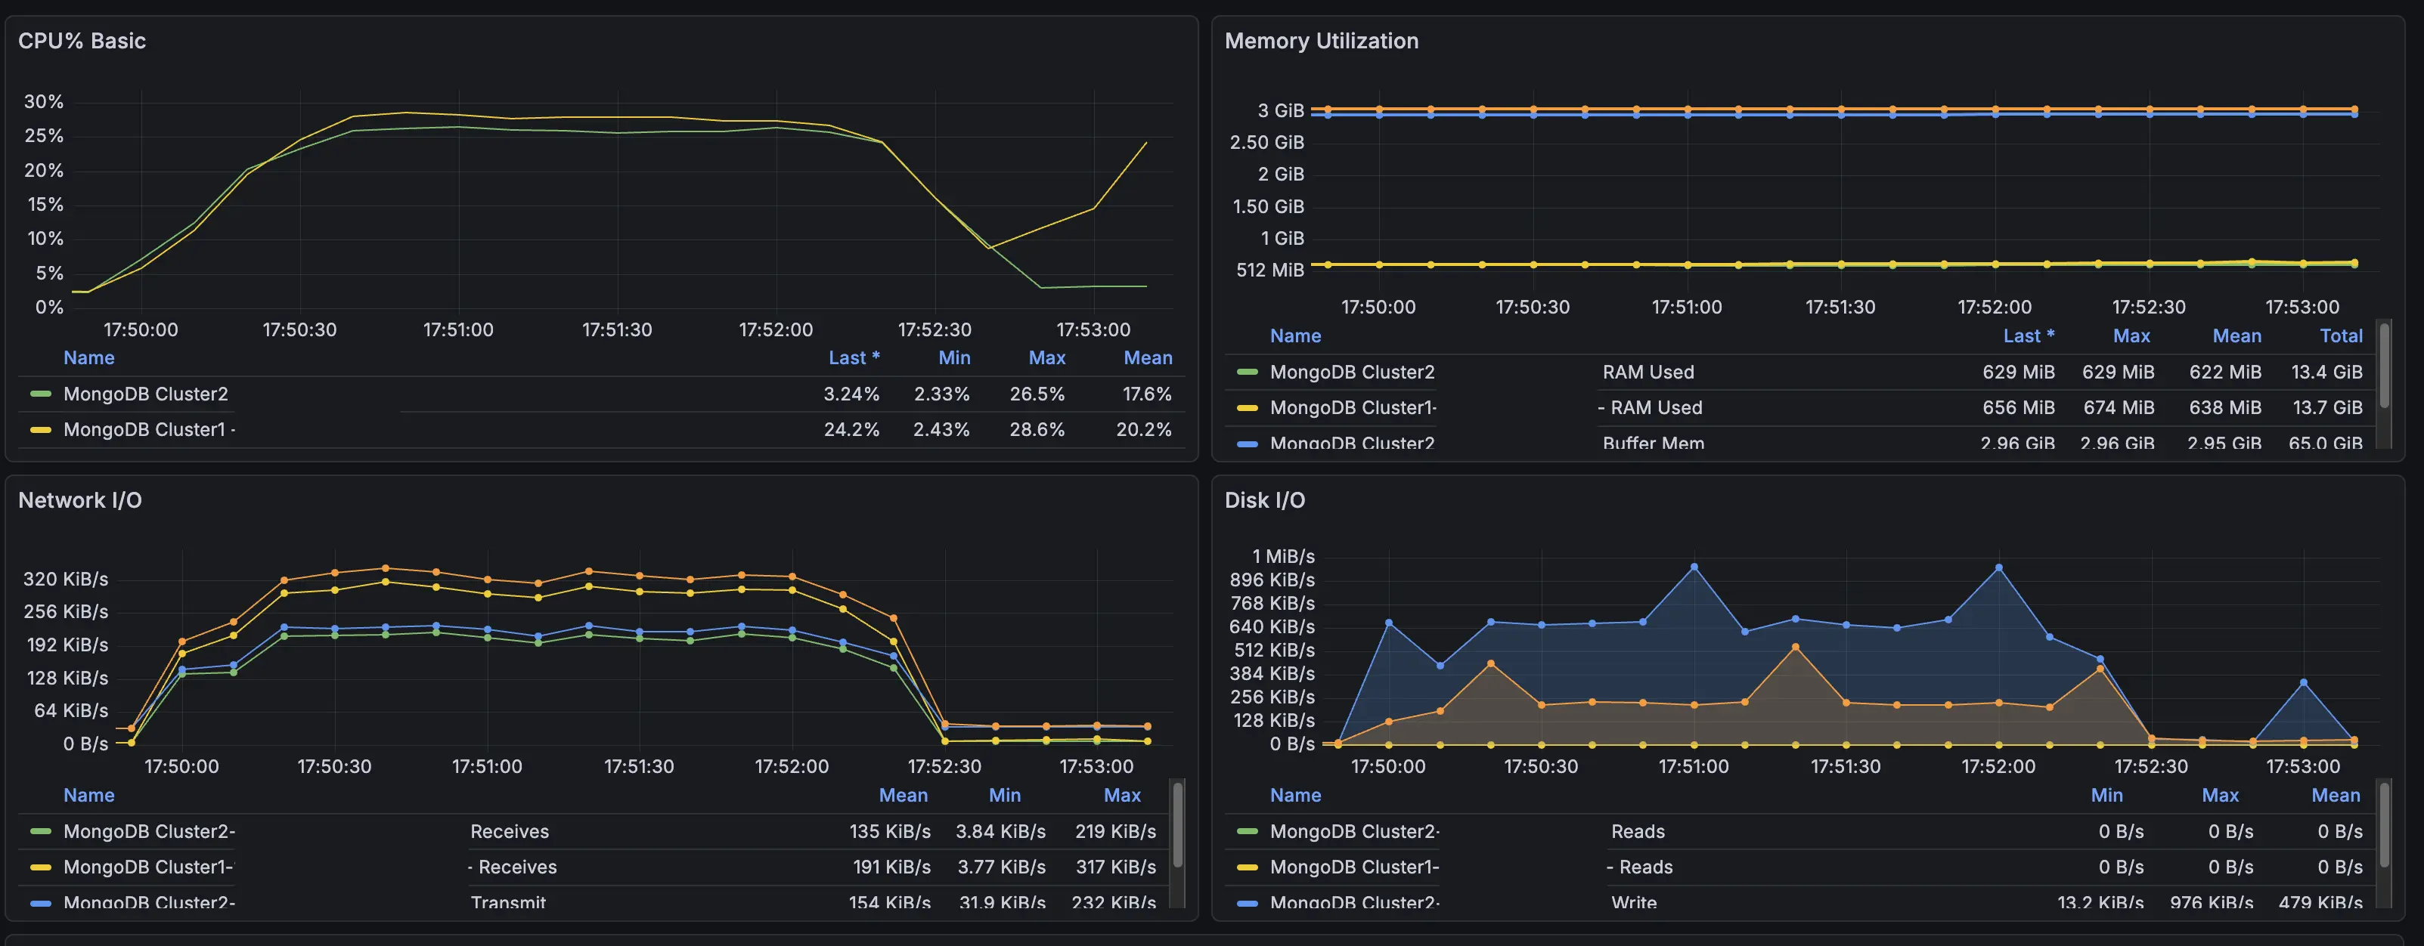The image size is (2424, 946).
Task: Click Name header in Network I/O legend
Action: [88, 796]
